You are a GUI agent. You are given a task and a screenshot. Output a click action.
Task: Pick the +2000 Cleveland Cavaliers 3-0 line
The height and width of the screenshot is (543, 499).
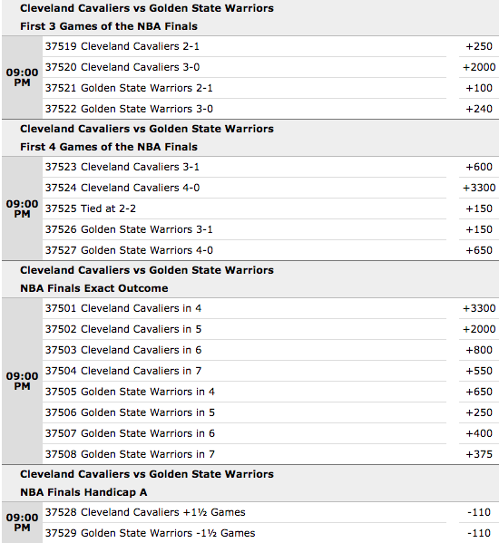click(479, 67)
